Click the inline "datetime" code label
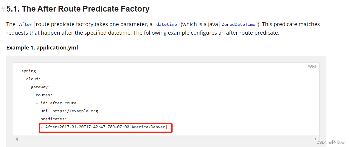349x147 pixels. point(167,24)
